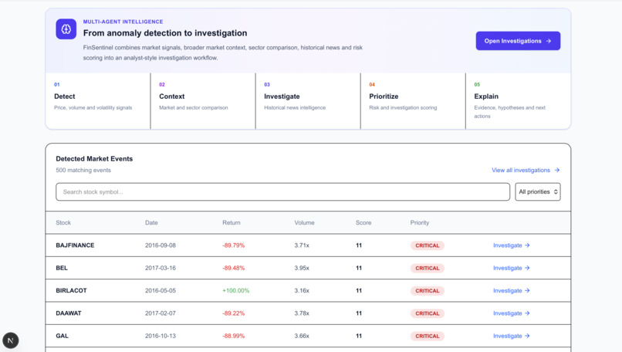Screen dimensions: 622x352
Task: Investigate the BAJFINANCE event
Action: point(512,245)
